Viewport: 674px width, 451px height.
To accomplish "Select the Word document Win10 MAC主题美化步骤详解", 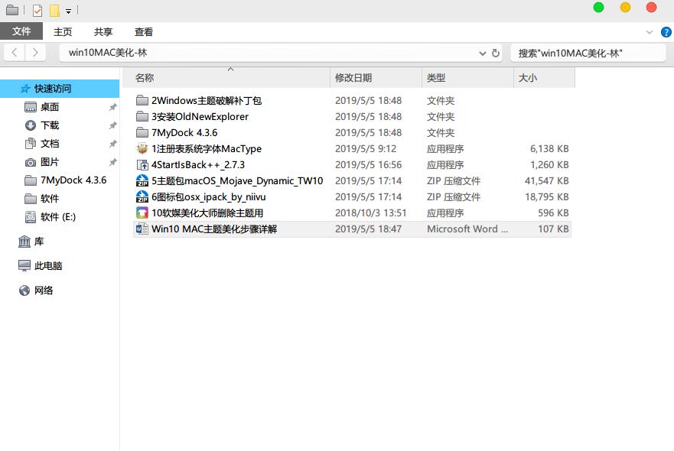I will coord(352,229).
